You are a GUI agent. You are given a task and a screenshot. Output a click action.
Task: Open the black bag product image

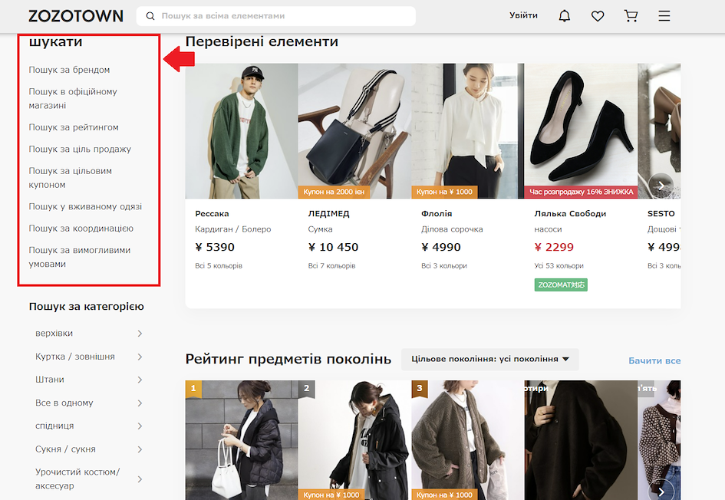(x=354, y=131)
